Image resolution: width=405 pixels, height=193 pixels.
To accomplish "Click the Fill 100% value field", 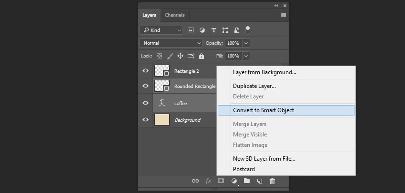I will (x=233, y=56).
